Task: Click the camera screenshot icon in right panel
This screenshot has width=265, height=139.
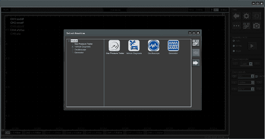Action: pyautogui.click(x=256, y=26)
